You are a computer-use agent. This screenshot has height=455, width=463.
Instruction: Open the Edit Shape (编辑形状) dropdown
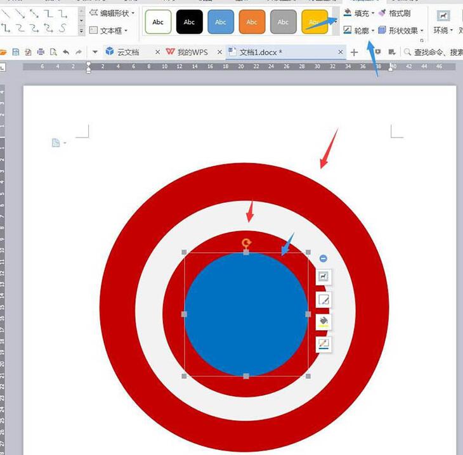pyautogui.click(x=112, y=13)
